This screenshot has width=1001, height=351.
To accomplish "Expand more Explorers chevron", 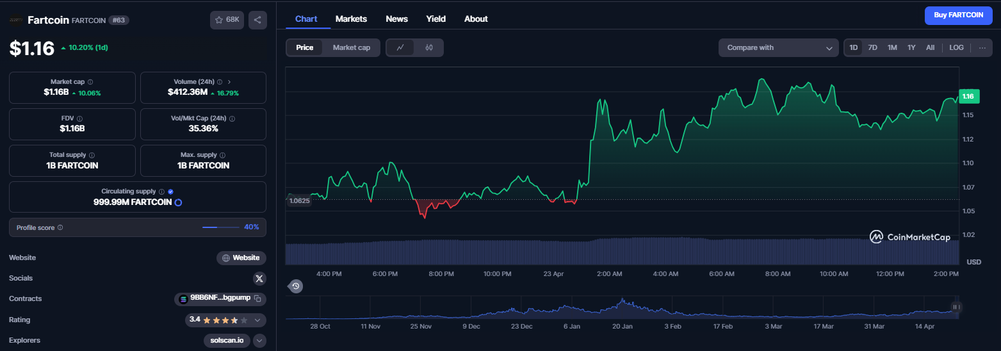I will (x=259, y=341).
